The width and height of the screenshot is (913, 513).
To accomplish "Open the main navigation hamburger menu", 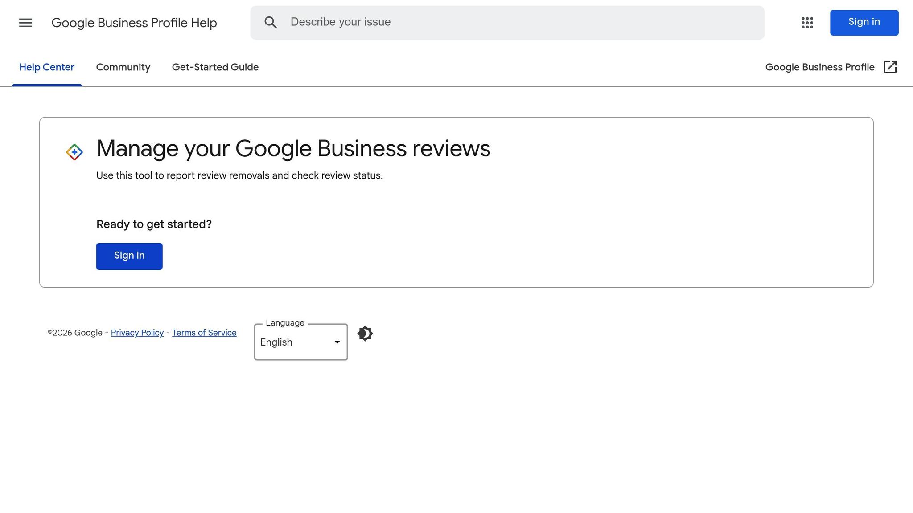I will pos(25,23).
